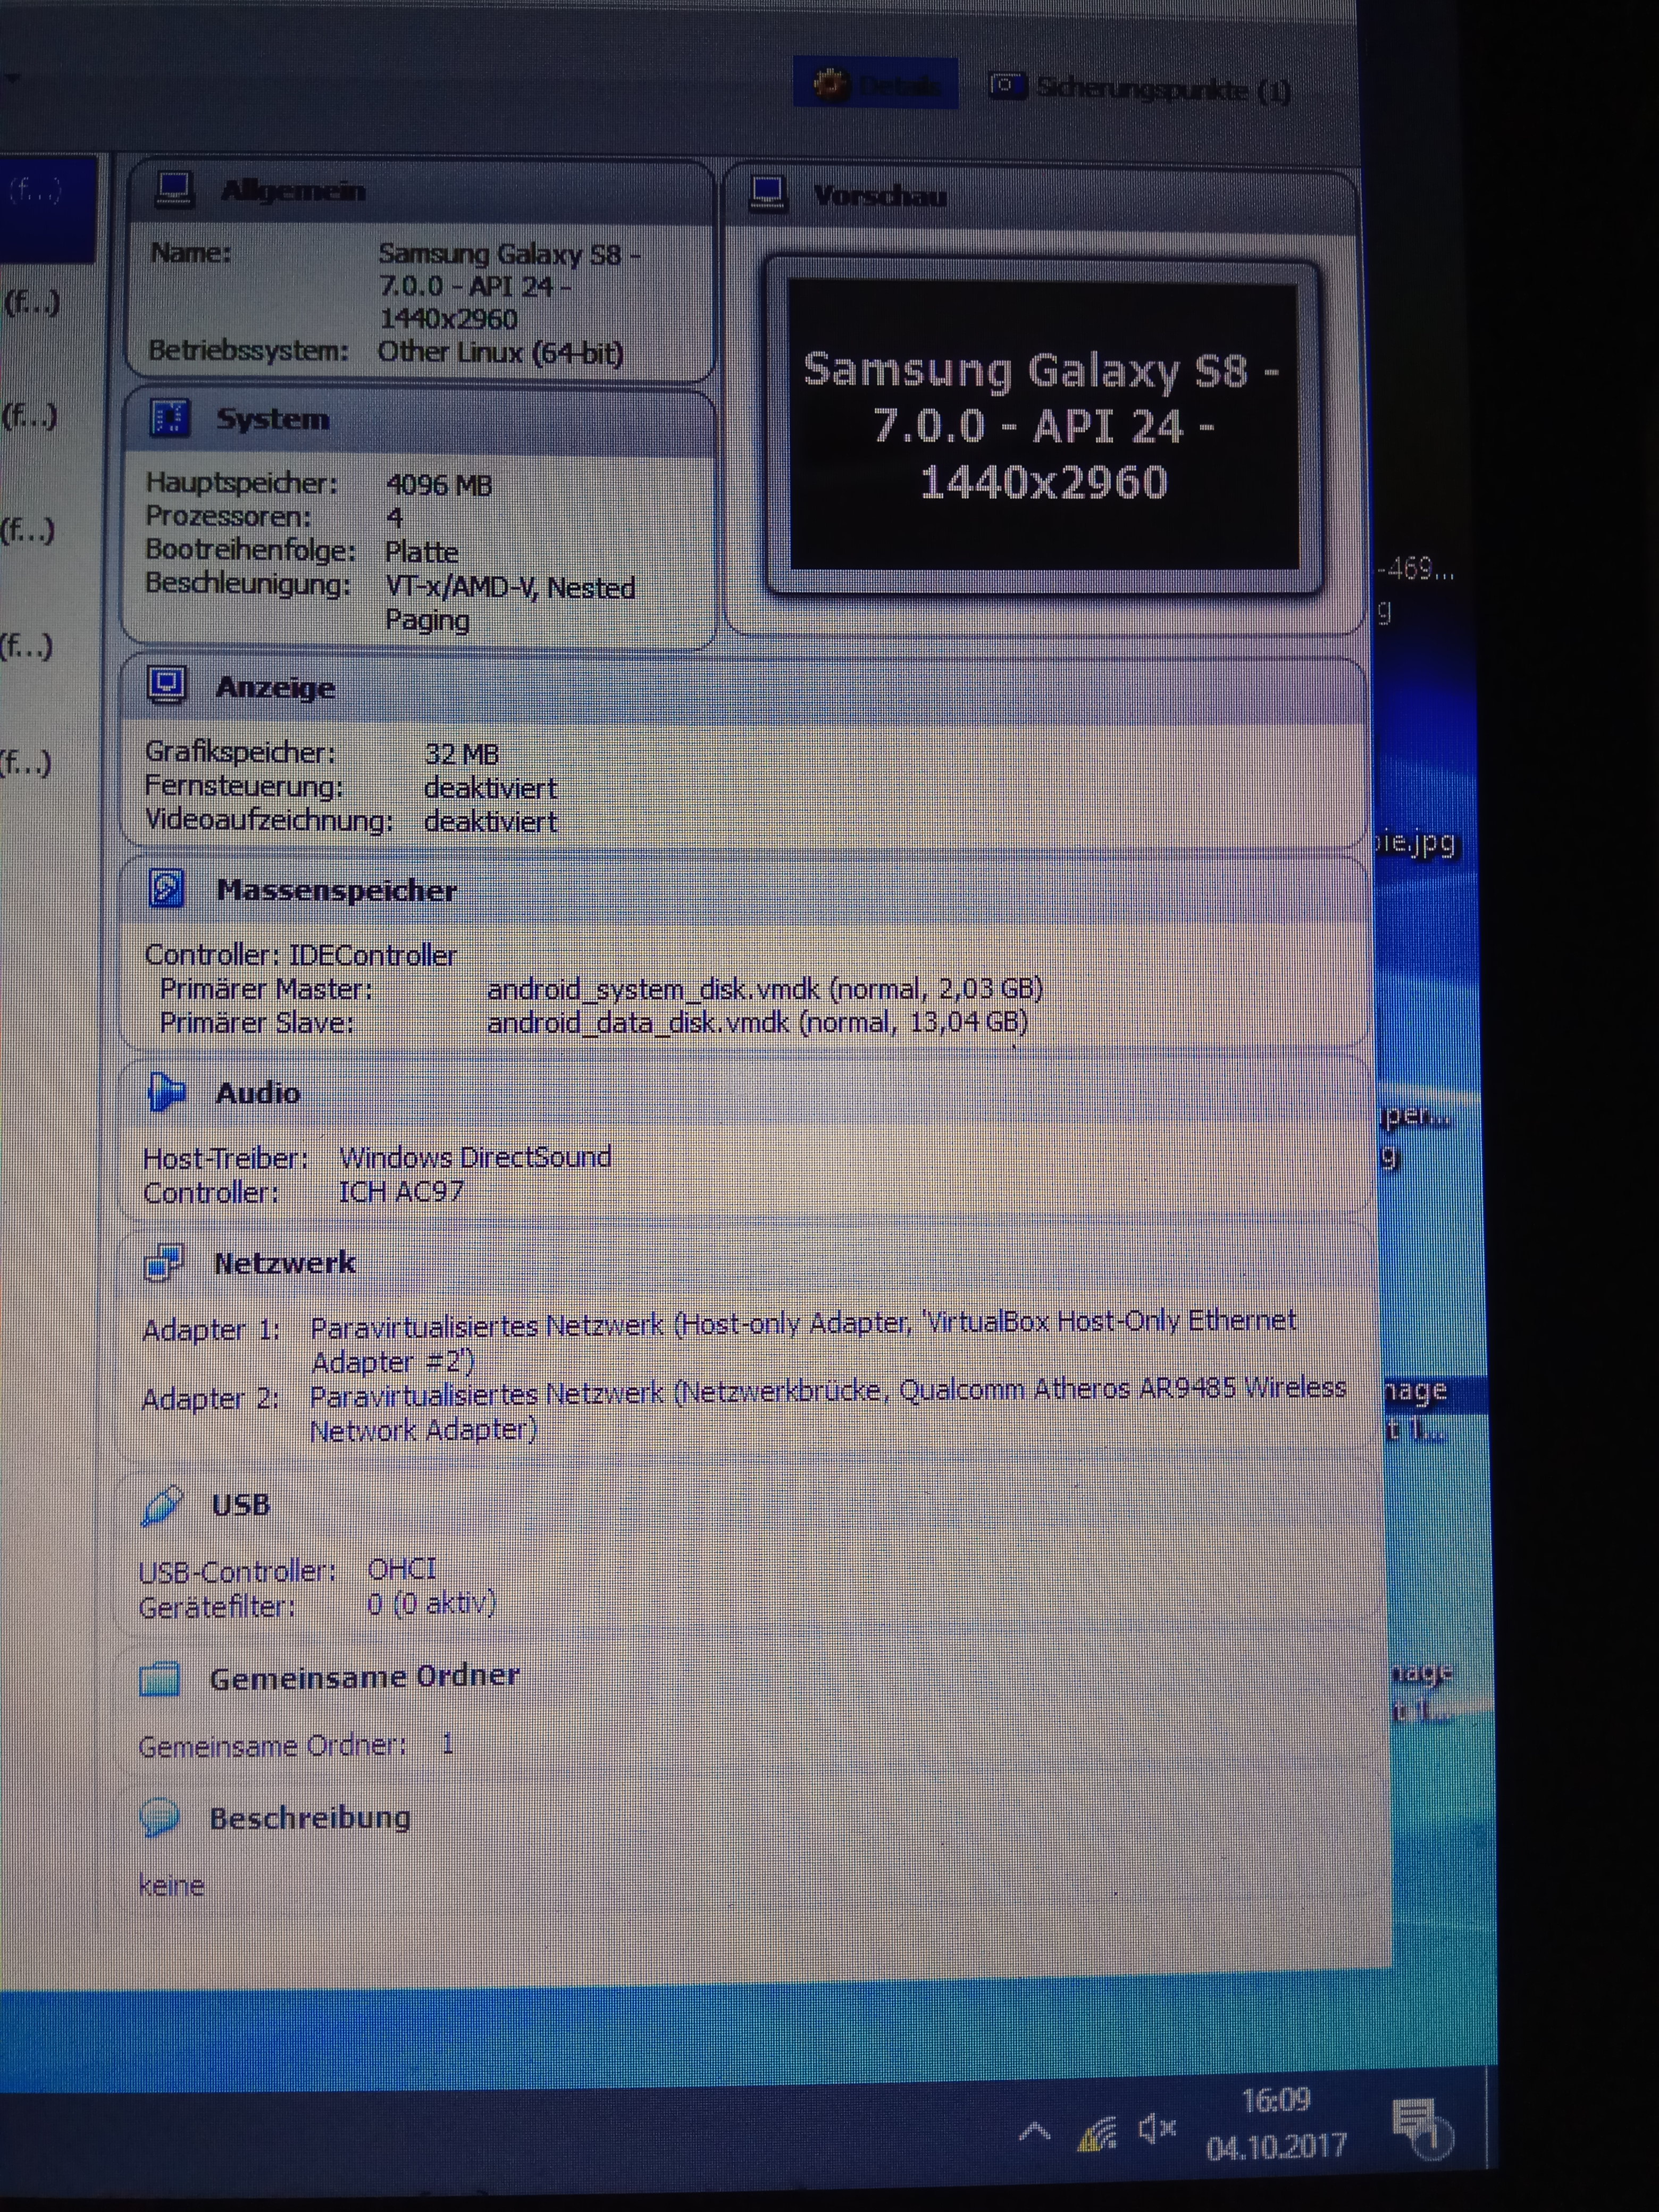
Task: Click the Vorschau monitor icon
Action: point(768,194)
